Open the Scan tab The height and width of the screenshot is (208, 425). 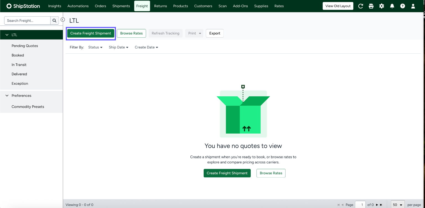[222, 6]
